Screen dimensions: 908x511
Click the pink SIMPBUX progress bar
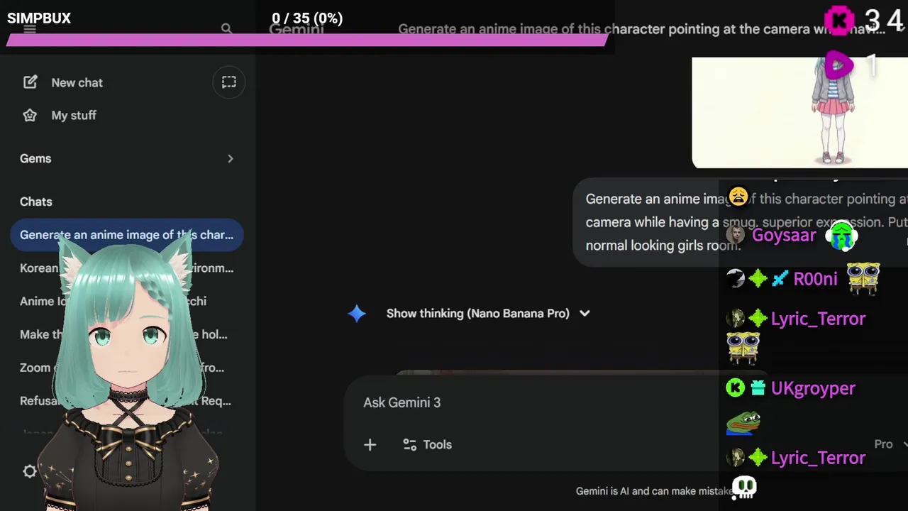306,40
